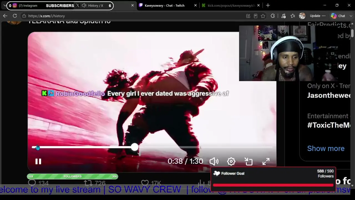Open the browser profile avatar
Screen dimensions: 355x200
point(302,16)
